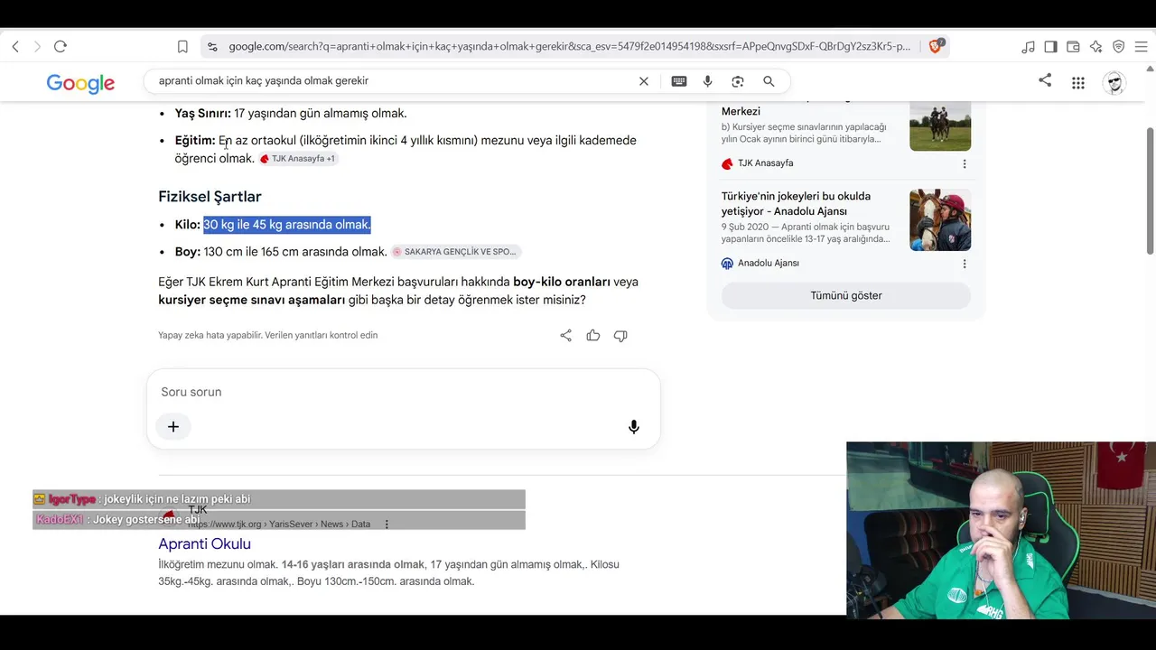The width and height of the screenshot is (1156, 650).
Task: Click the 'Yaş Sınırı:' bullet text
Action: 291,114
